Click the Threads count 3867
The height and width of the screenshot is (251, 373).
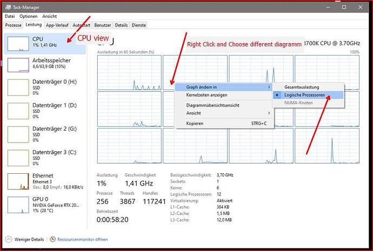point(128,201)
